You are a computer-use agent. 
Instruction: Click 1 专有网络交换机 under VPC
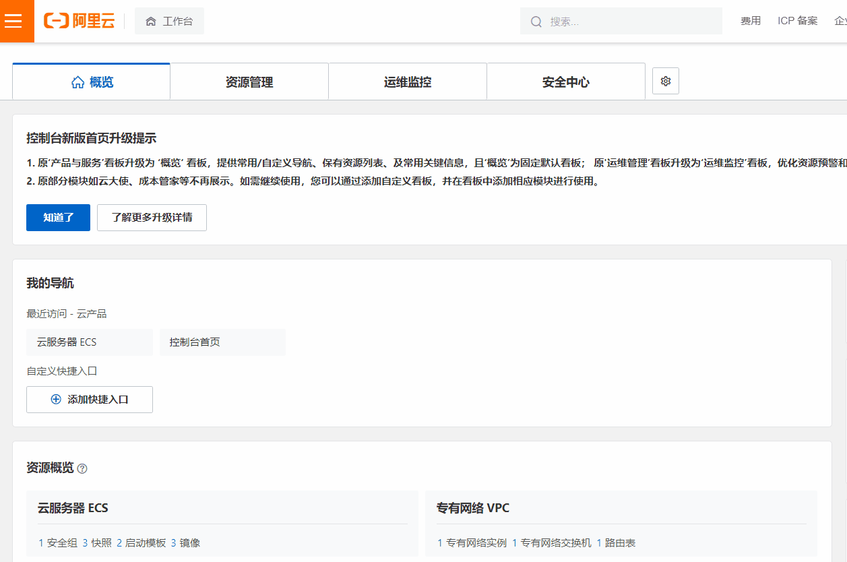[551, 543]
